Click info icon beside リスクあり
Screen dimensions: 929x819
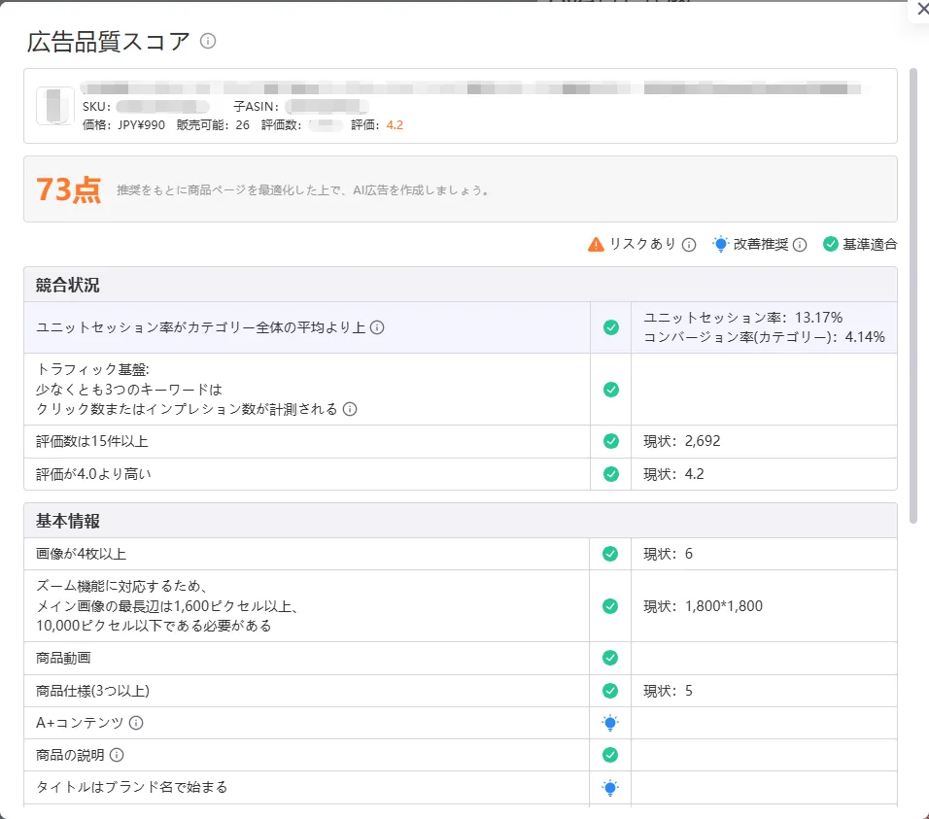(x=688, y=245)
